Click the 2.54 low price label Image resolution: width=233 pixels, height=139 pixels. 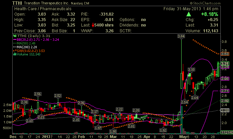185,102
